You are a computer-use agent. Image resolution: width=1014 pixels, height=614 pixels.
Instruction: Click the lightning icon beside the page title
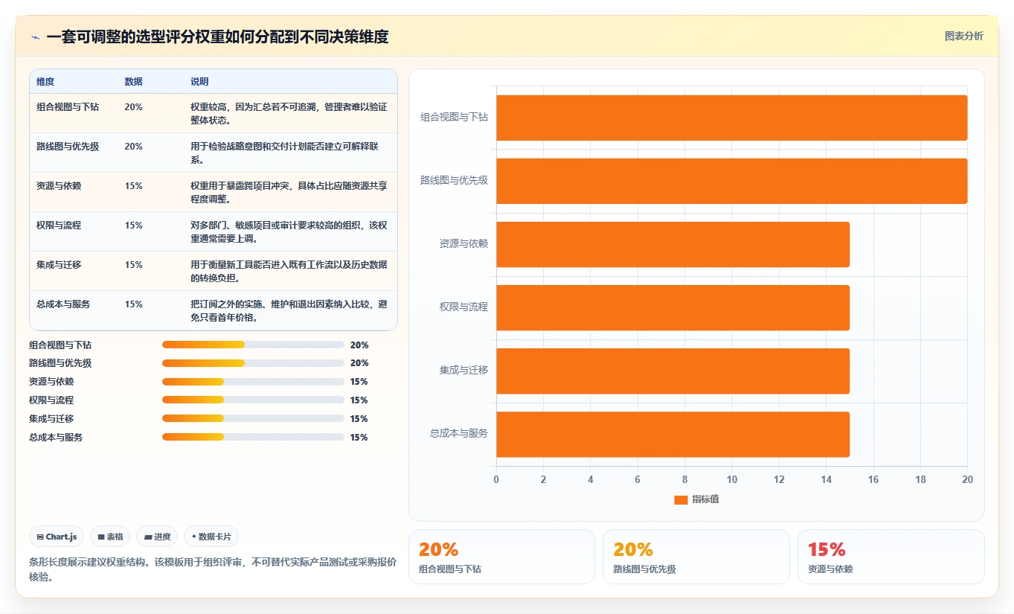[x=36, y=36]
